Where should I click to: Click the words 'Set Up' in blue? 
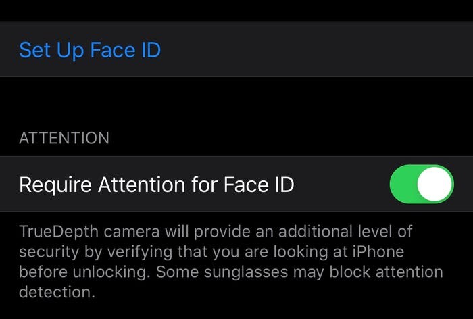[45, 50]
